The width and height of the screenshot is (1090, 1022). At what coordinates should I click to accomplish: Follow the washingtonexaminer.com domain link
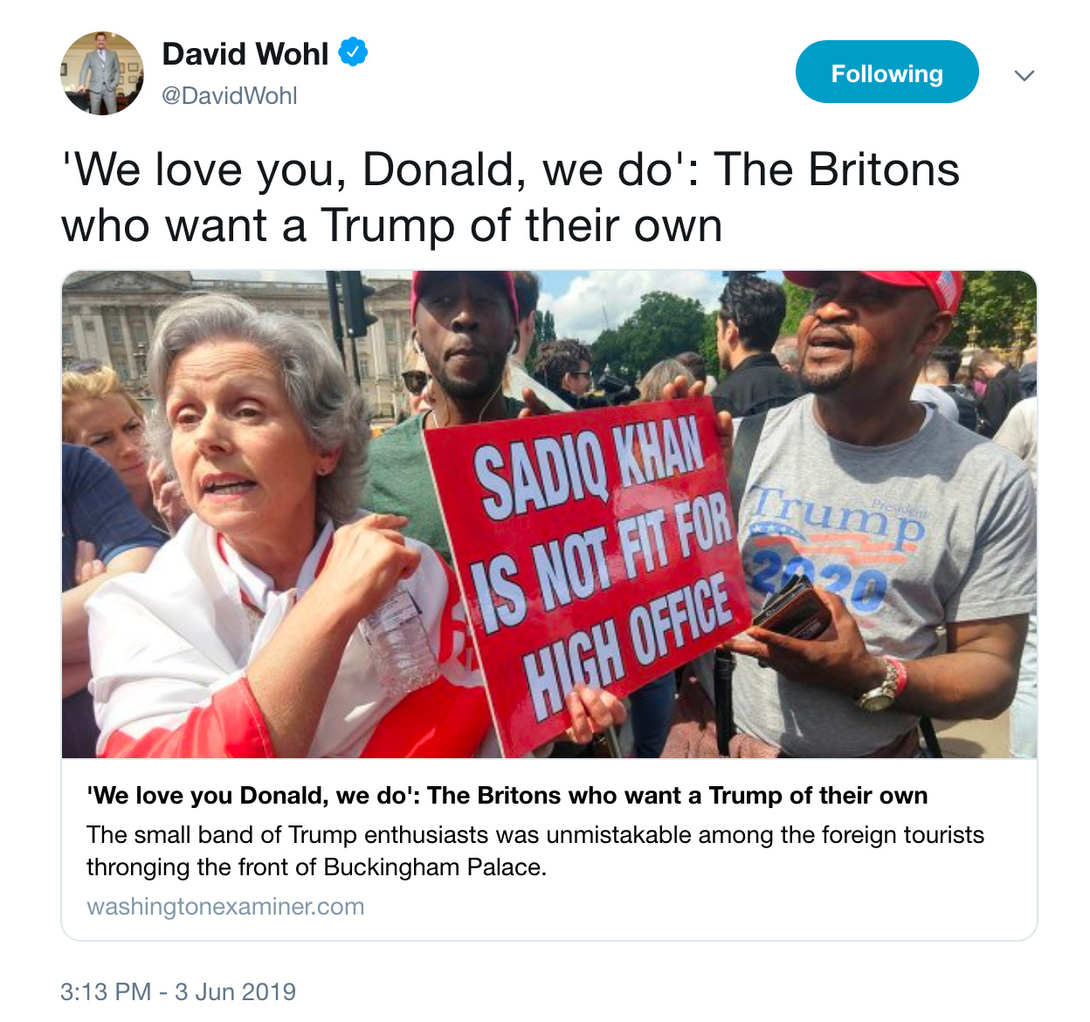point(225,906)
